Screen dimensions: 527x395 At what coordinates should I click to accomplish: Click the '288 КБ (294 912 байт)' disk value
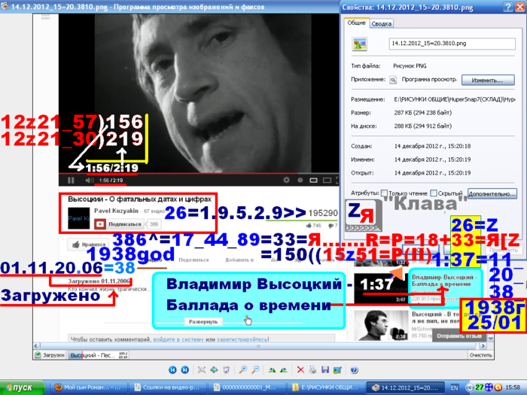click(x=423, y=126)
